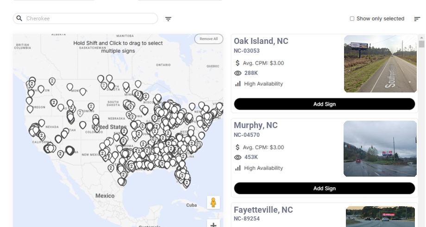Zoom in the map with plus button
Viewport: 426px width, 227px height.
click(x=213, y=225)
